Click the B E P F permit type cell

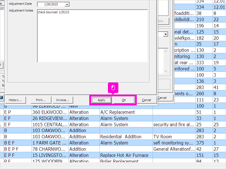tap(18, 149)
